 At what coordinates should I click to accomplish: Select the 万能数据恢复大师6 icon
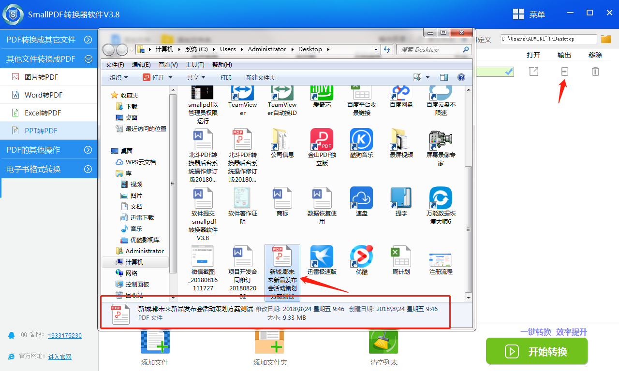click(x=441, y=206)
